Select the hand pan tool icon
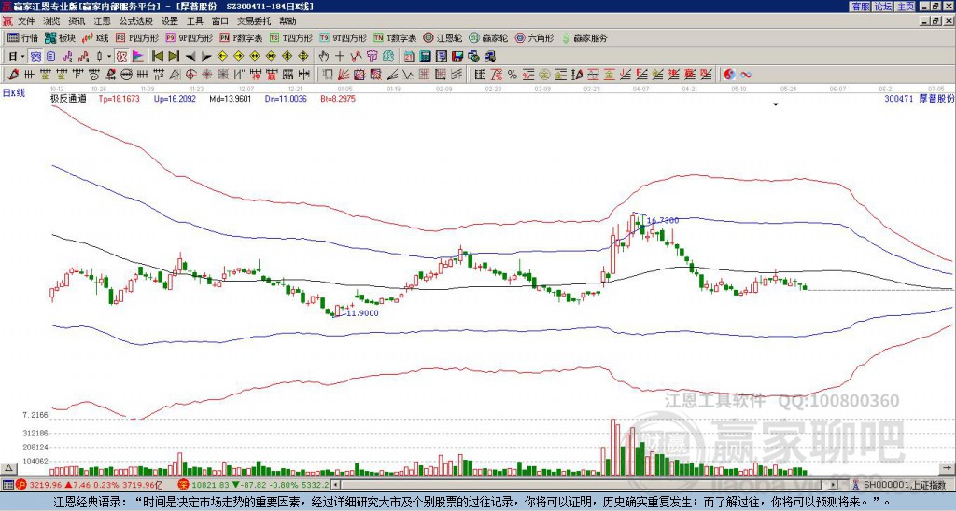This screenshot has width=956, height=511. click(x=324, y=56)
